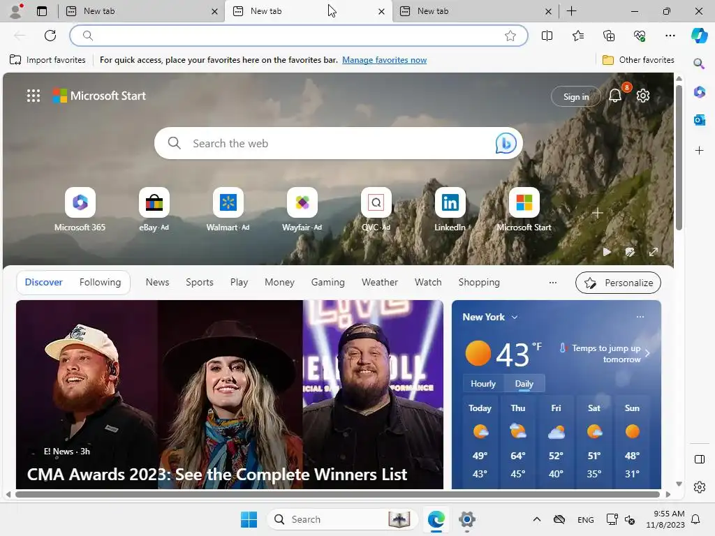Open sidebar search magnifier icon

pyautogui.click(x=699, y=64)
